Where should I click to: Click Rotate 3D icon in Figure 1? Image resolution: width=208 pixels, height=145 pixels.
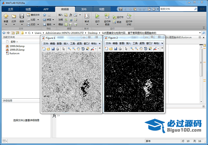tap(83, 49)
